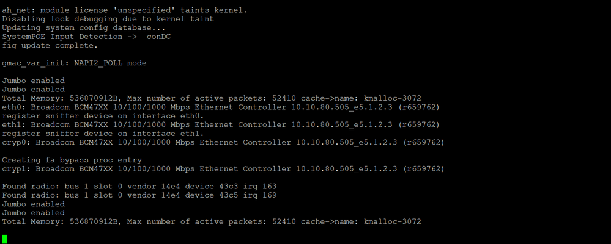Click 'register sniffer device on interface eth1.'

(103, 133)
